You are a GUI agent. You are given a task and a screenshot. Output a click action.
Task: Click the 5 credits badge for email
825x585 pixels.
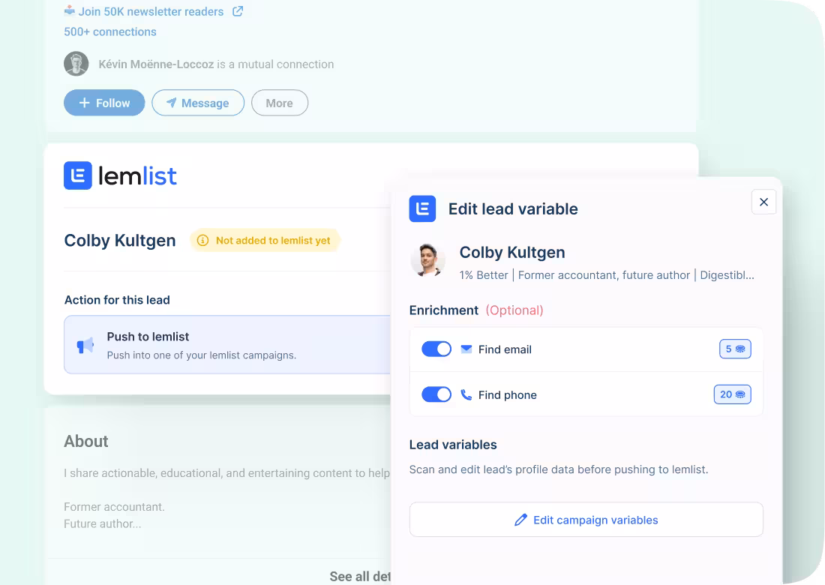tap(734, 349)
